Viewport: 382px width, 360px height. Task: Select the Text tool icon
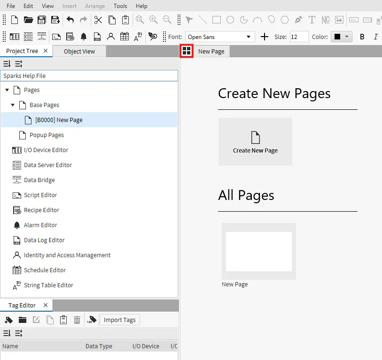[312, 20]
